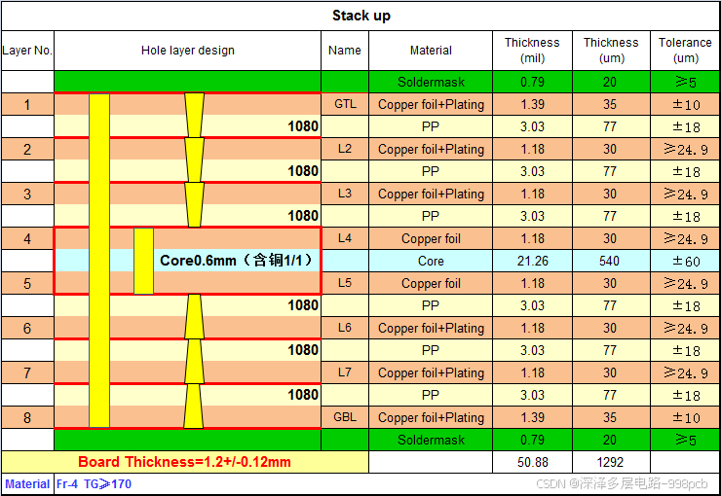Select the "Thickness (um)" column header
The height and width of the screenshot is (496, 721).
click(x=611, y=51)
